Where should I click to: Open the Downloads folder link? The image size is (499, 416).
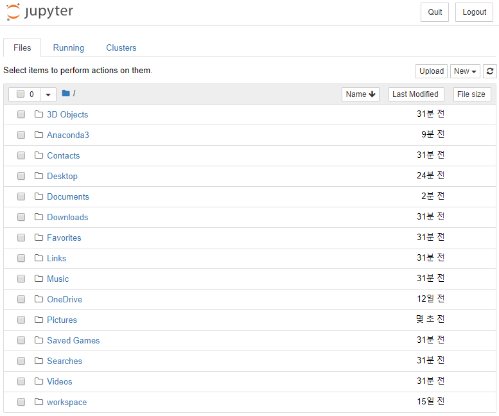pyautogui.click(x=67, y=217)
